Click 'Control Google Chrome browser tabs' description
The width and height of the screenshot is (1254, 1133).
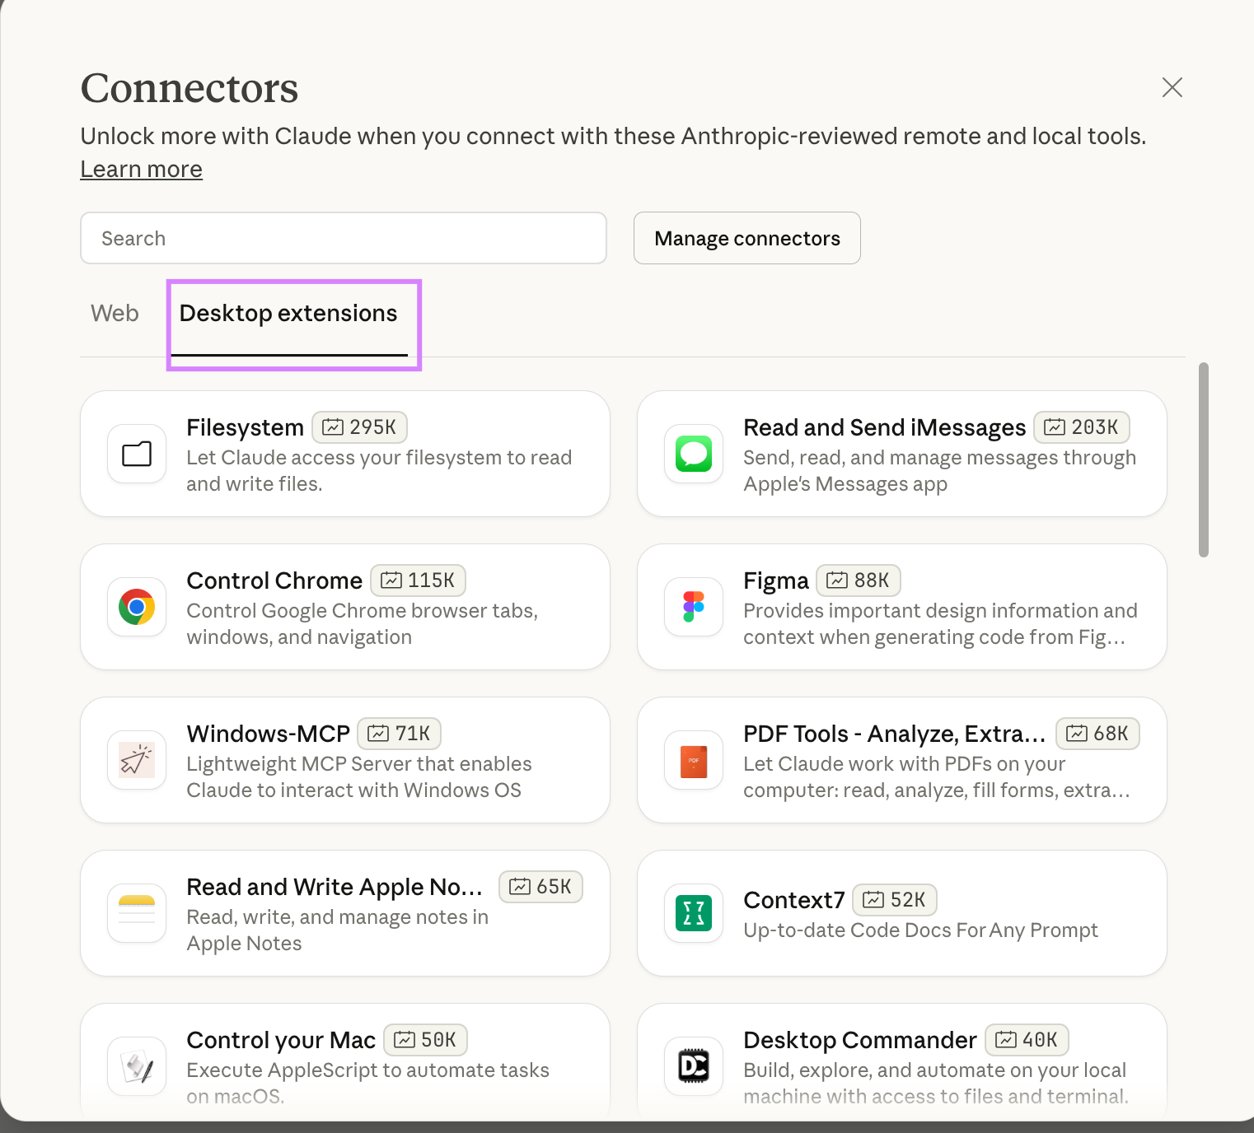click(363, 624)
